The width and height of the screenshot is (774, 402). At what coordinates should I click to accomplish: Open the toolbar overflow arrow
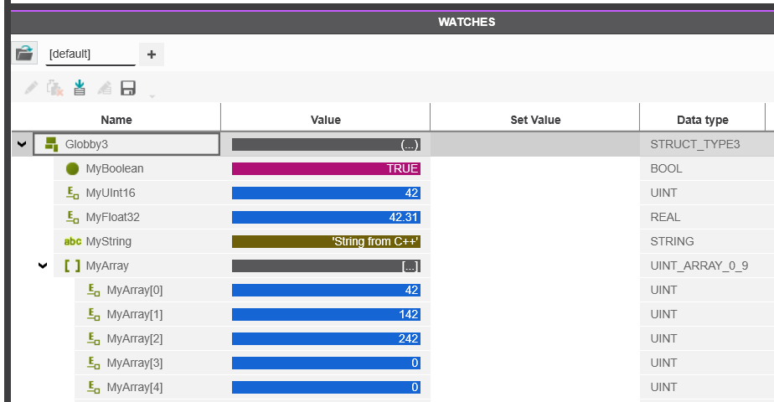(x=152, y=96)
